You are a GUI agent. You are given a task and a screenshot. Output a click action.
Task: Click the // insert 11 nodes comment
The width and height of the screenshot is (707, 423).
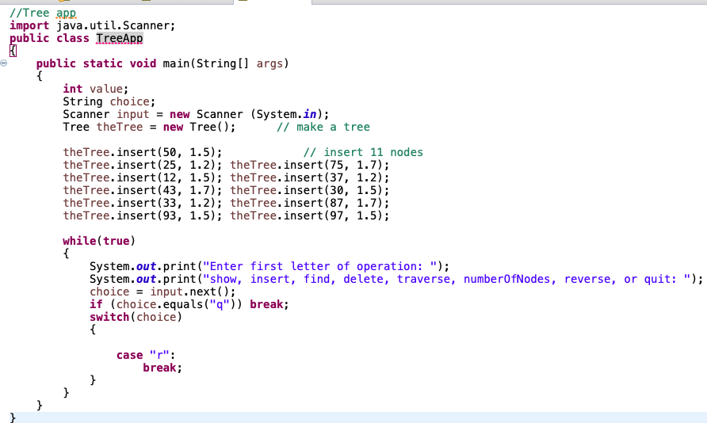(363, 152)
